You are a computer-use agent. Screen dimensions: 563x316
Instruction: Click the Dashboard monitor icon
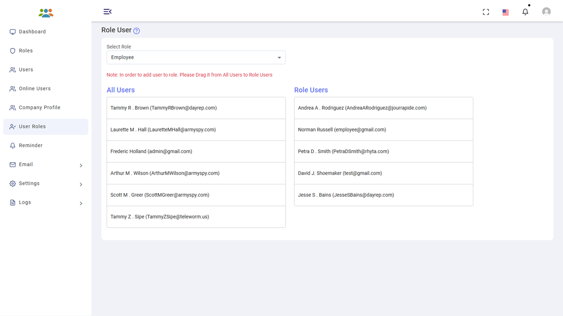(x=13, y=32)
